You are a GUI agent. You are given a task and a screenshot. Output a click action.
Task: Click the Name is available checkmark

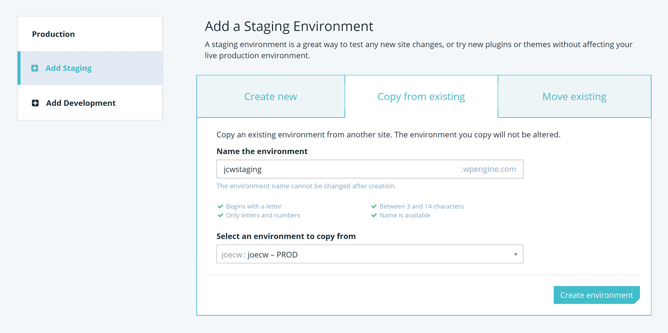click(374, 215)
